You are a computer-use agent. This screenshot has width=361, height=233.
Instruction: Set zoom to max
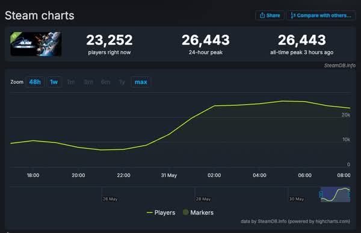coord(141,82)
